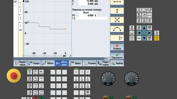Select increment 100 key
The image size is (177, 99).
pyautogui.click(x=41, y=86)
